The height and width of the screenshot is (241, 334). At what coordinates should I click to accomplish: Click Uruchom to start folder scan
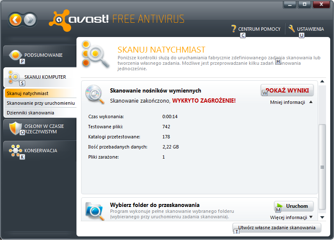[294, 206]
